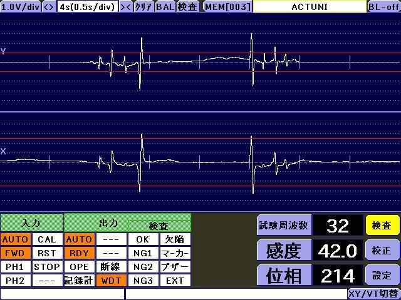Screen dimensions: 401x300
Task: Toggle the BL-off baseline button
Action: point(383,6)
